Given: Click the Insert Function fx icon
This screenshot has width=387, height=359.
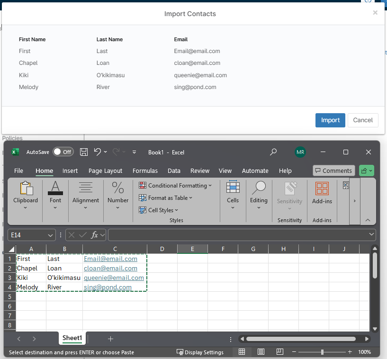Looking at the screenshot, I should pos(95,235).
